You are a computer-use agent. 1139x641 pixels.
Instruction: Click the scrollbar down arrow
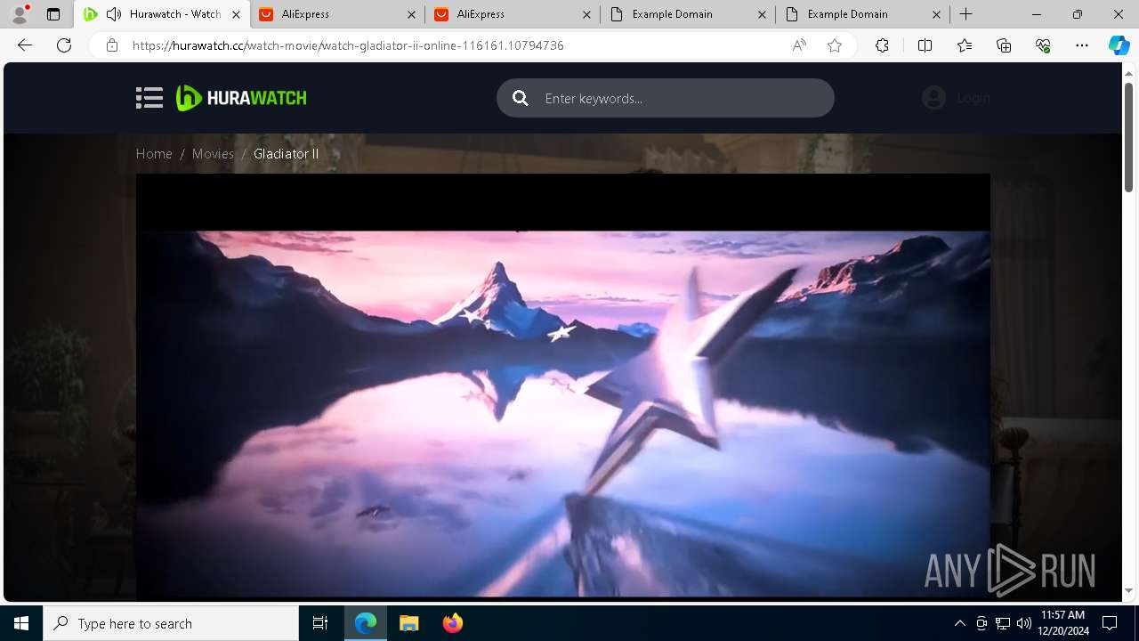[1129, 590]
